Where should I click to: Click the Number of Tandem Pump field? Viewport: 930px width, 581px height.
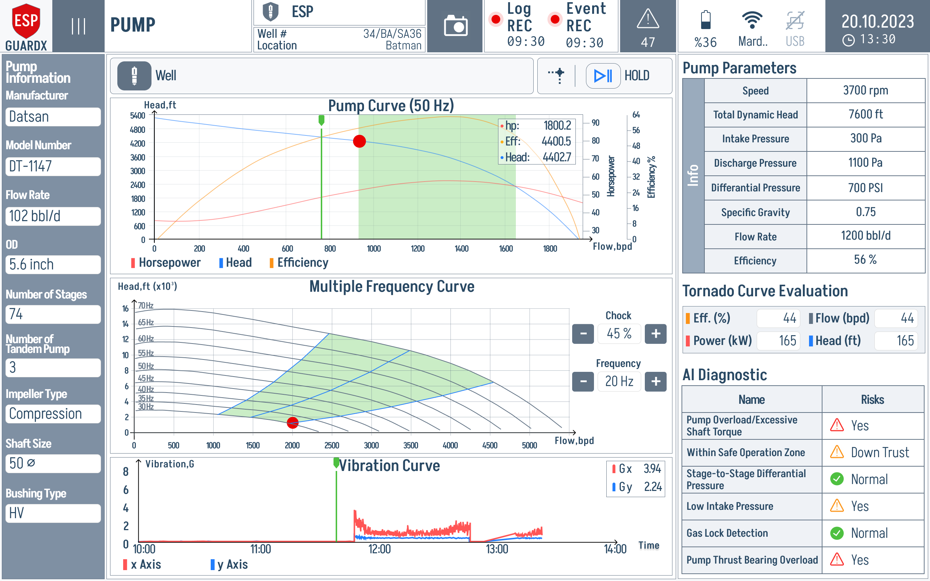pos(53,368)
